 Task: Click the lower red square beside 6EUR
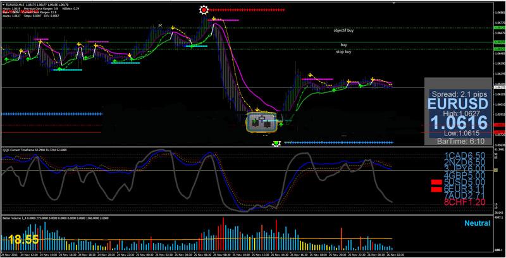click(x=436, y=189)
